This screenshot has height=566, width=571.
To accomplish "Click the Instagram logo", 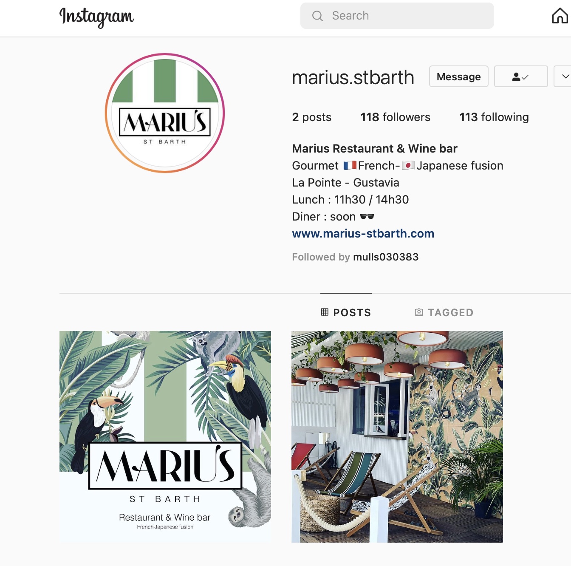I will (x=96, y=17).
